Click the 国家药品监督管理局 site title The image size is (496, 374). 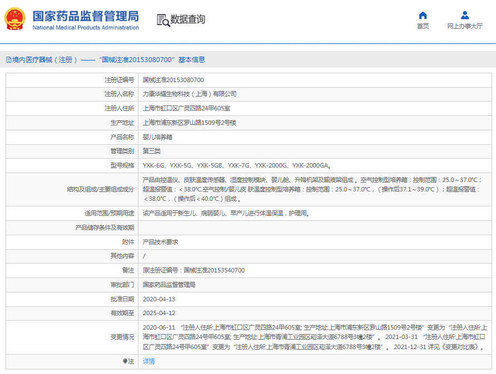86,17
